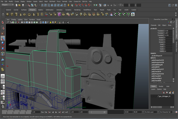This screenshot has width=178, height=119.
Task: Open the Normals menu
Action: [65, 1]
